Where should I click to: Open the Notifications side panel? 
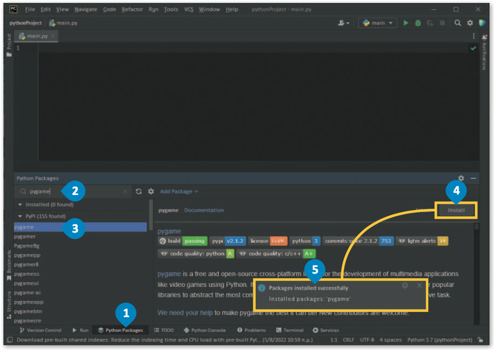[x=484, y=52]
